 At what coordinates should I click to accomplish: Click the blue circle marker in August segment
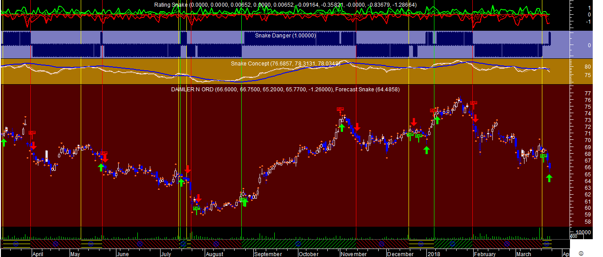[215, 244]
